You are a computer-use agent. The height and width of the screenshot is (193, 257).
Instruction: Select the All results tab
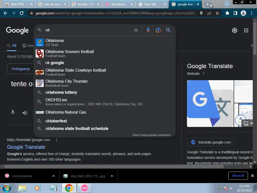pos(12,46)
